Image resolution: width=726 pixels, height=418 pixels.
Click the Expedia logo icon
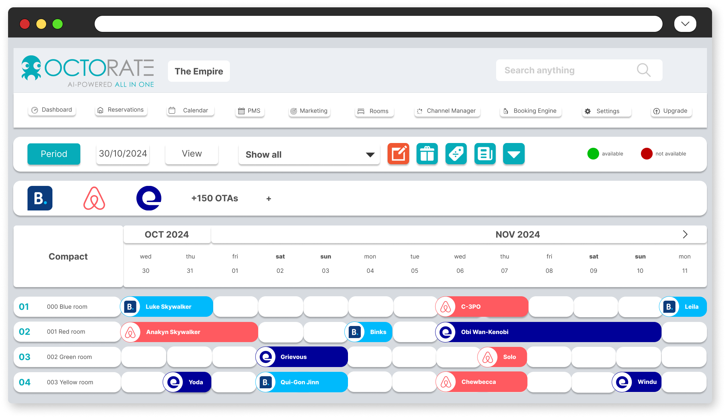pos(149,198)
